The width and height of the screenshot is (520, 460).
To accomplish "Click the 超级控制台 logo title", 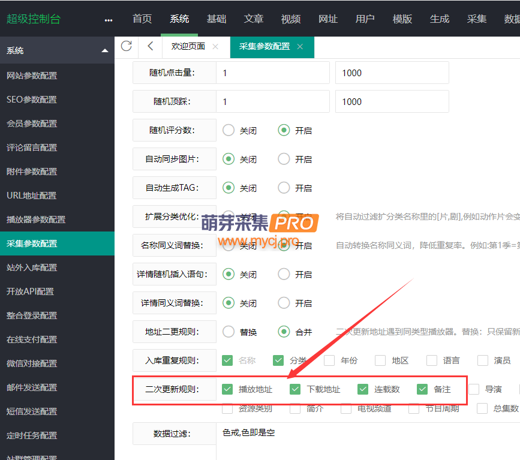I will (x=34, y=19).
